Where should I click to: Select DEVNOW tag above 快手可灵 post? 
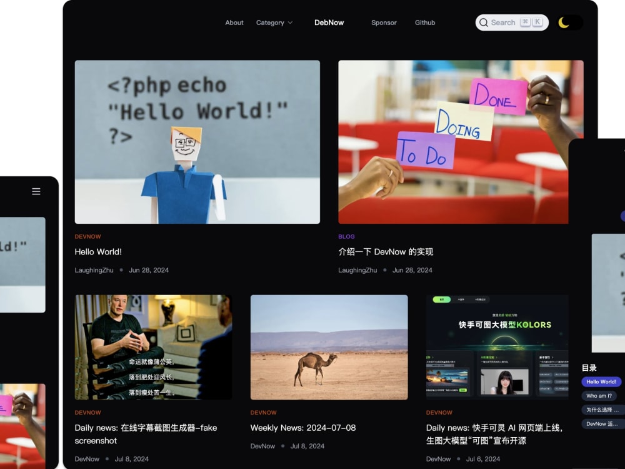pos(439,412)
